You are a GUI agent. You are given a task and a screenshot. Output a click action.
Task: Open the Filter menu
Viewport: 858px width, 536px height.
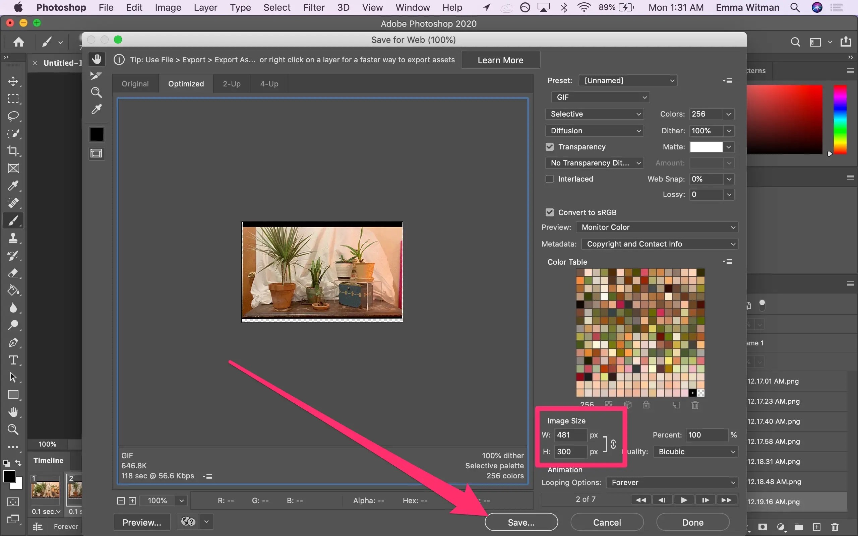[x=314, y=7]
